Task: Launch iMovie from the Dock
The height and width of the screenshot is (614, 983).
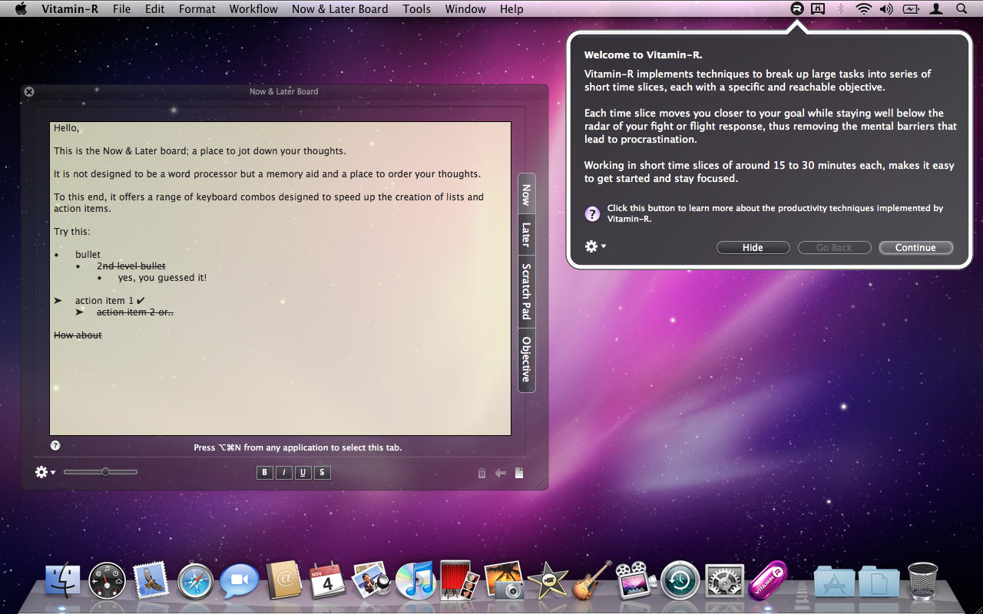Action: click(548, 581)
